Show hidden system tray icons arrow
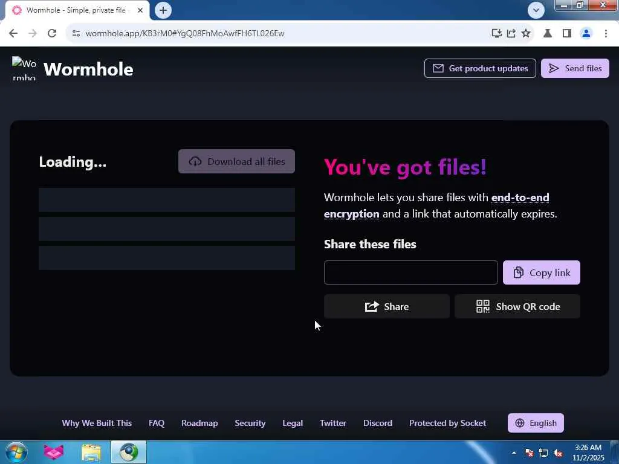 pyautogui.click(x=514, y=453)
